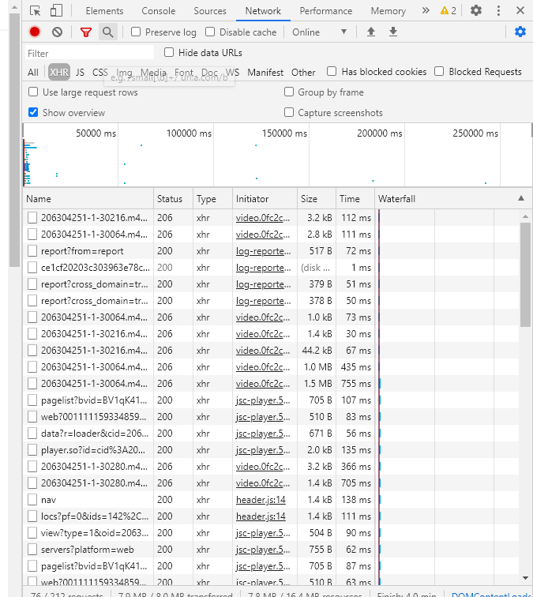Open header.js:14 initiator for locs request

click(261, 516)
